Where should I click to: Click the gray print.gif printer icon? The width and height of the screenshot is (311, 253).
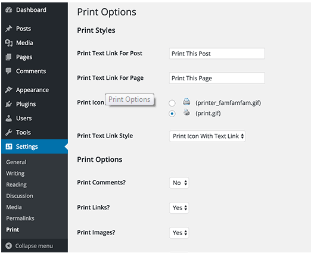186,113
